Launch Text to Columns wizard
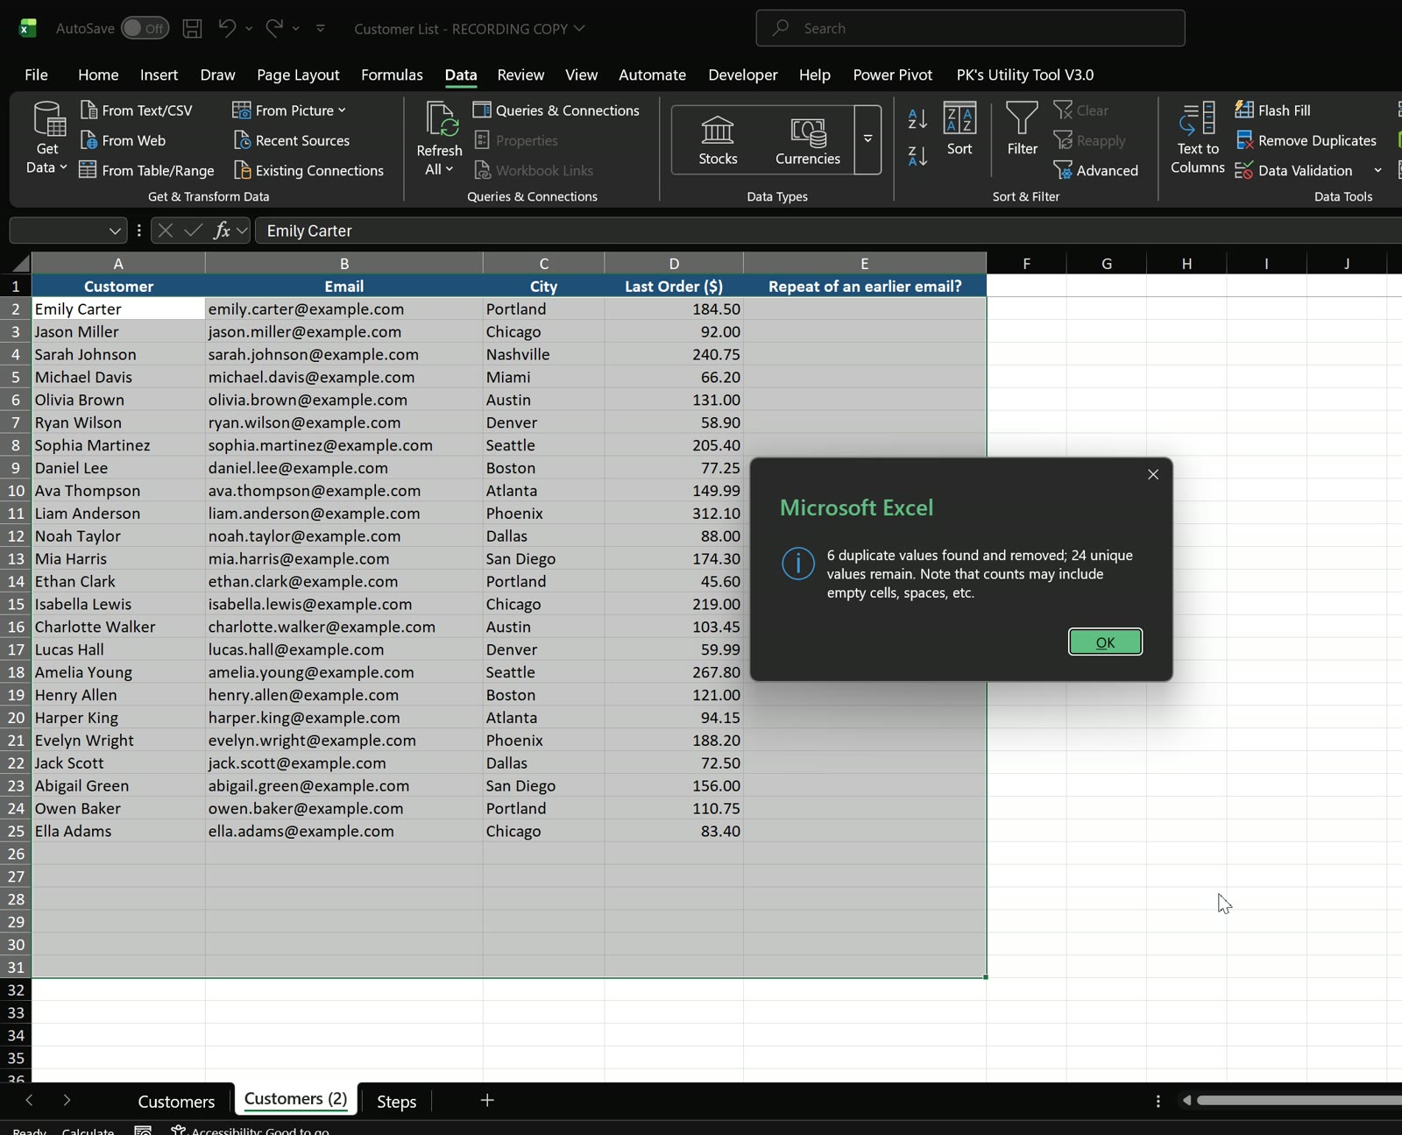1402x1135 pixels. 1198,138
